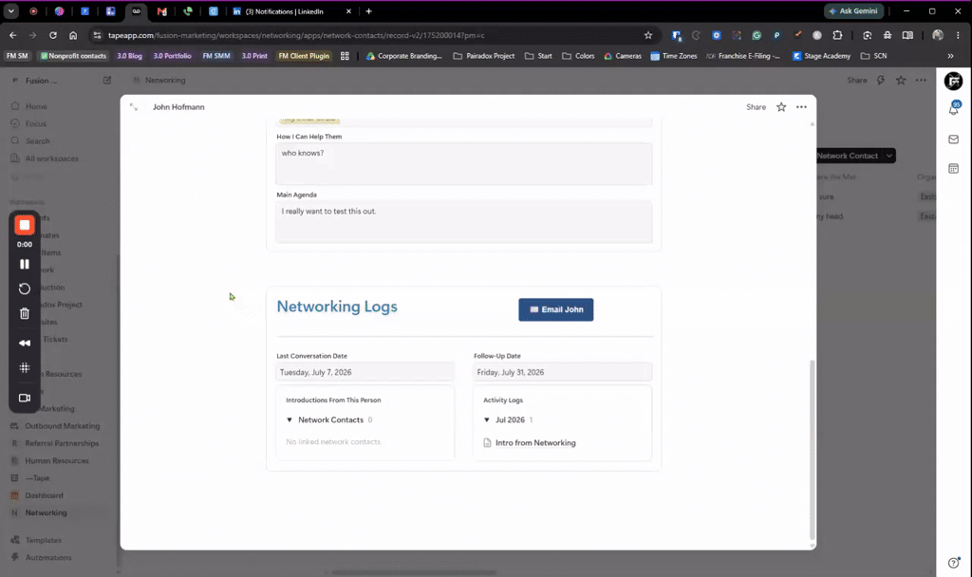Go back using Chrome's back arrow
The image size is (972, 577).
pos(13,35)
